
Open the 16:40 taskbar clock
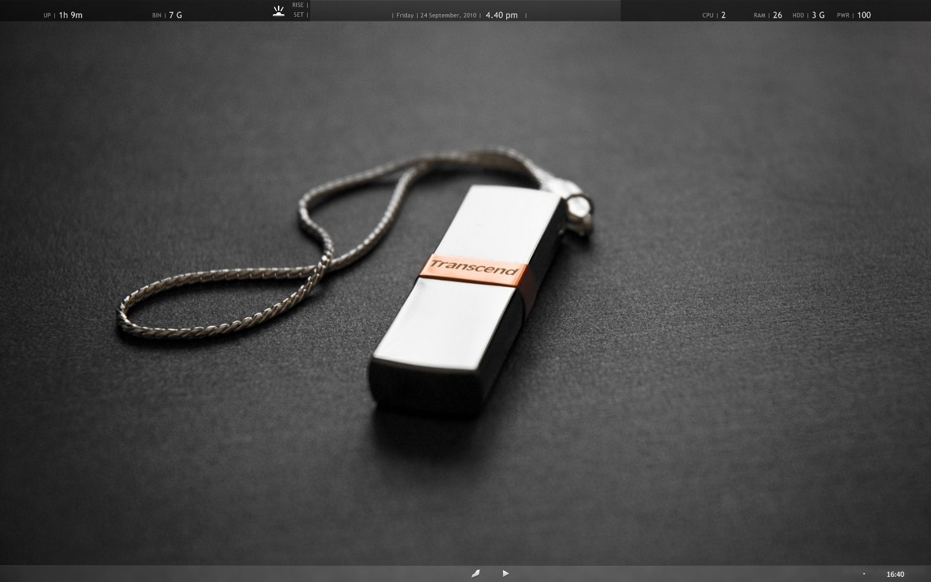coord(895,574)
